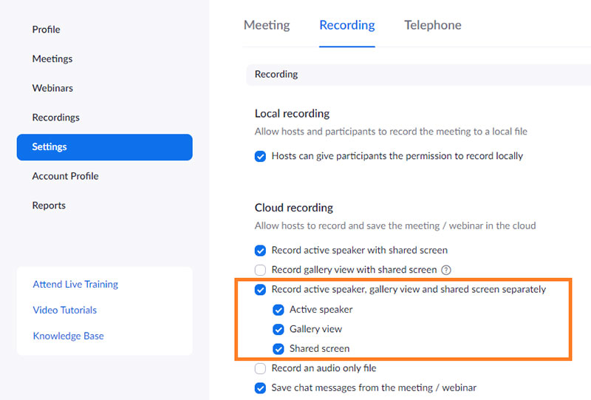The width and height of the screenshot is (591, 400).
Task: Uncheck the Active speaker sub-option
Action: [279, 310]
